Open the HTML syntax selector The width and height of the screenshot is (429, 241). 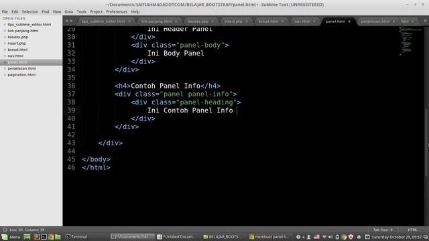click(412, 230)
